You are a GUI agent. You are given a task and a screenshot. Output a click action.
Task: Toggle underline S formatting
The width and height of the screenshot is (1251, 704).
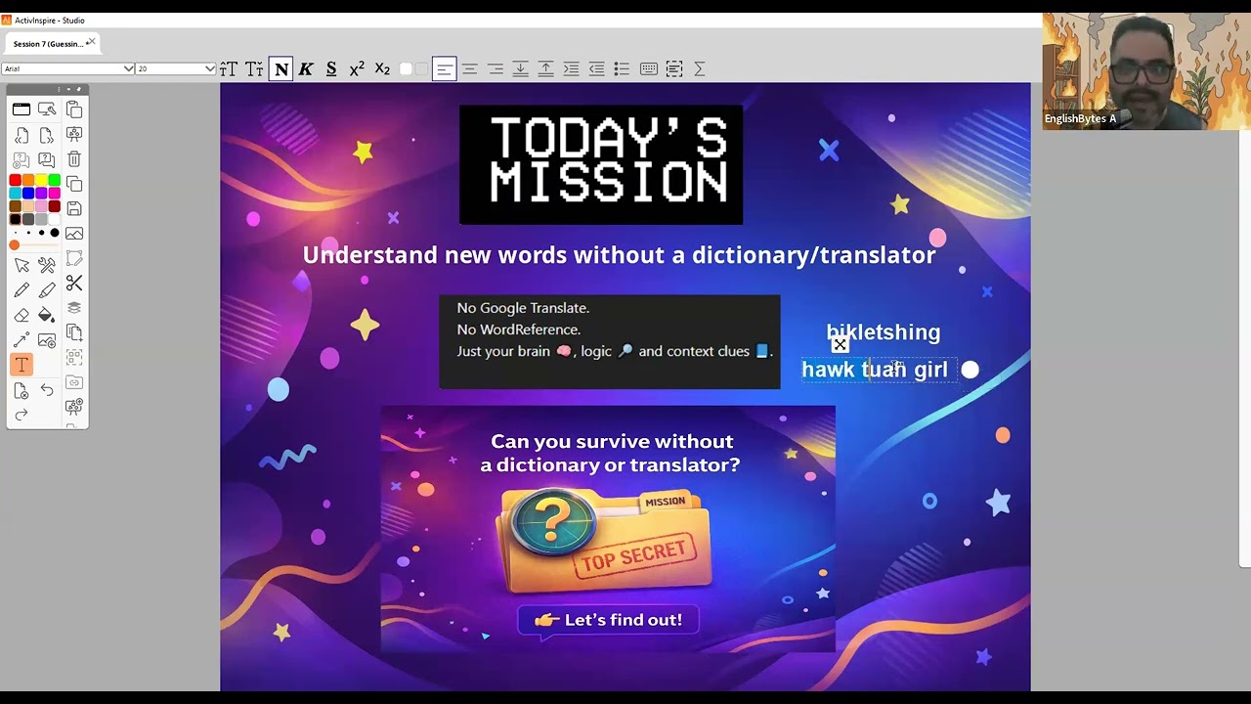click(x=331, y=68)
